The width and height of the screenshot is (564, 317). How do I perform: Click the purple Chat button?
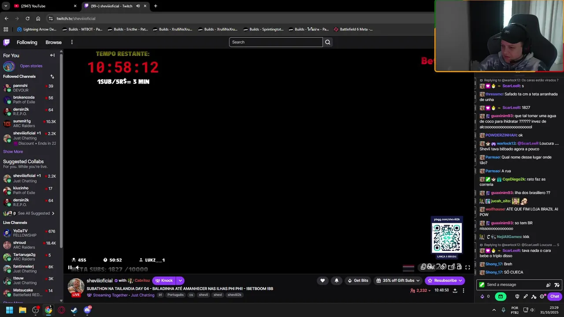tap(554, 296)
